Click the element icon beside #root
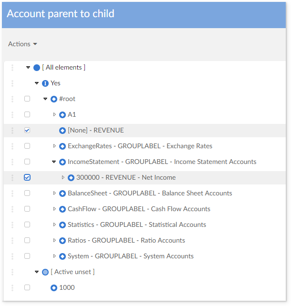The image size is (291, 306). point(54,99)
